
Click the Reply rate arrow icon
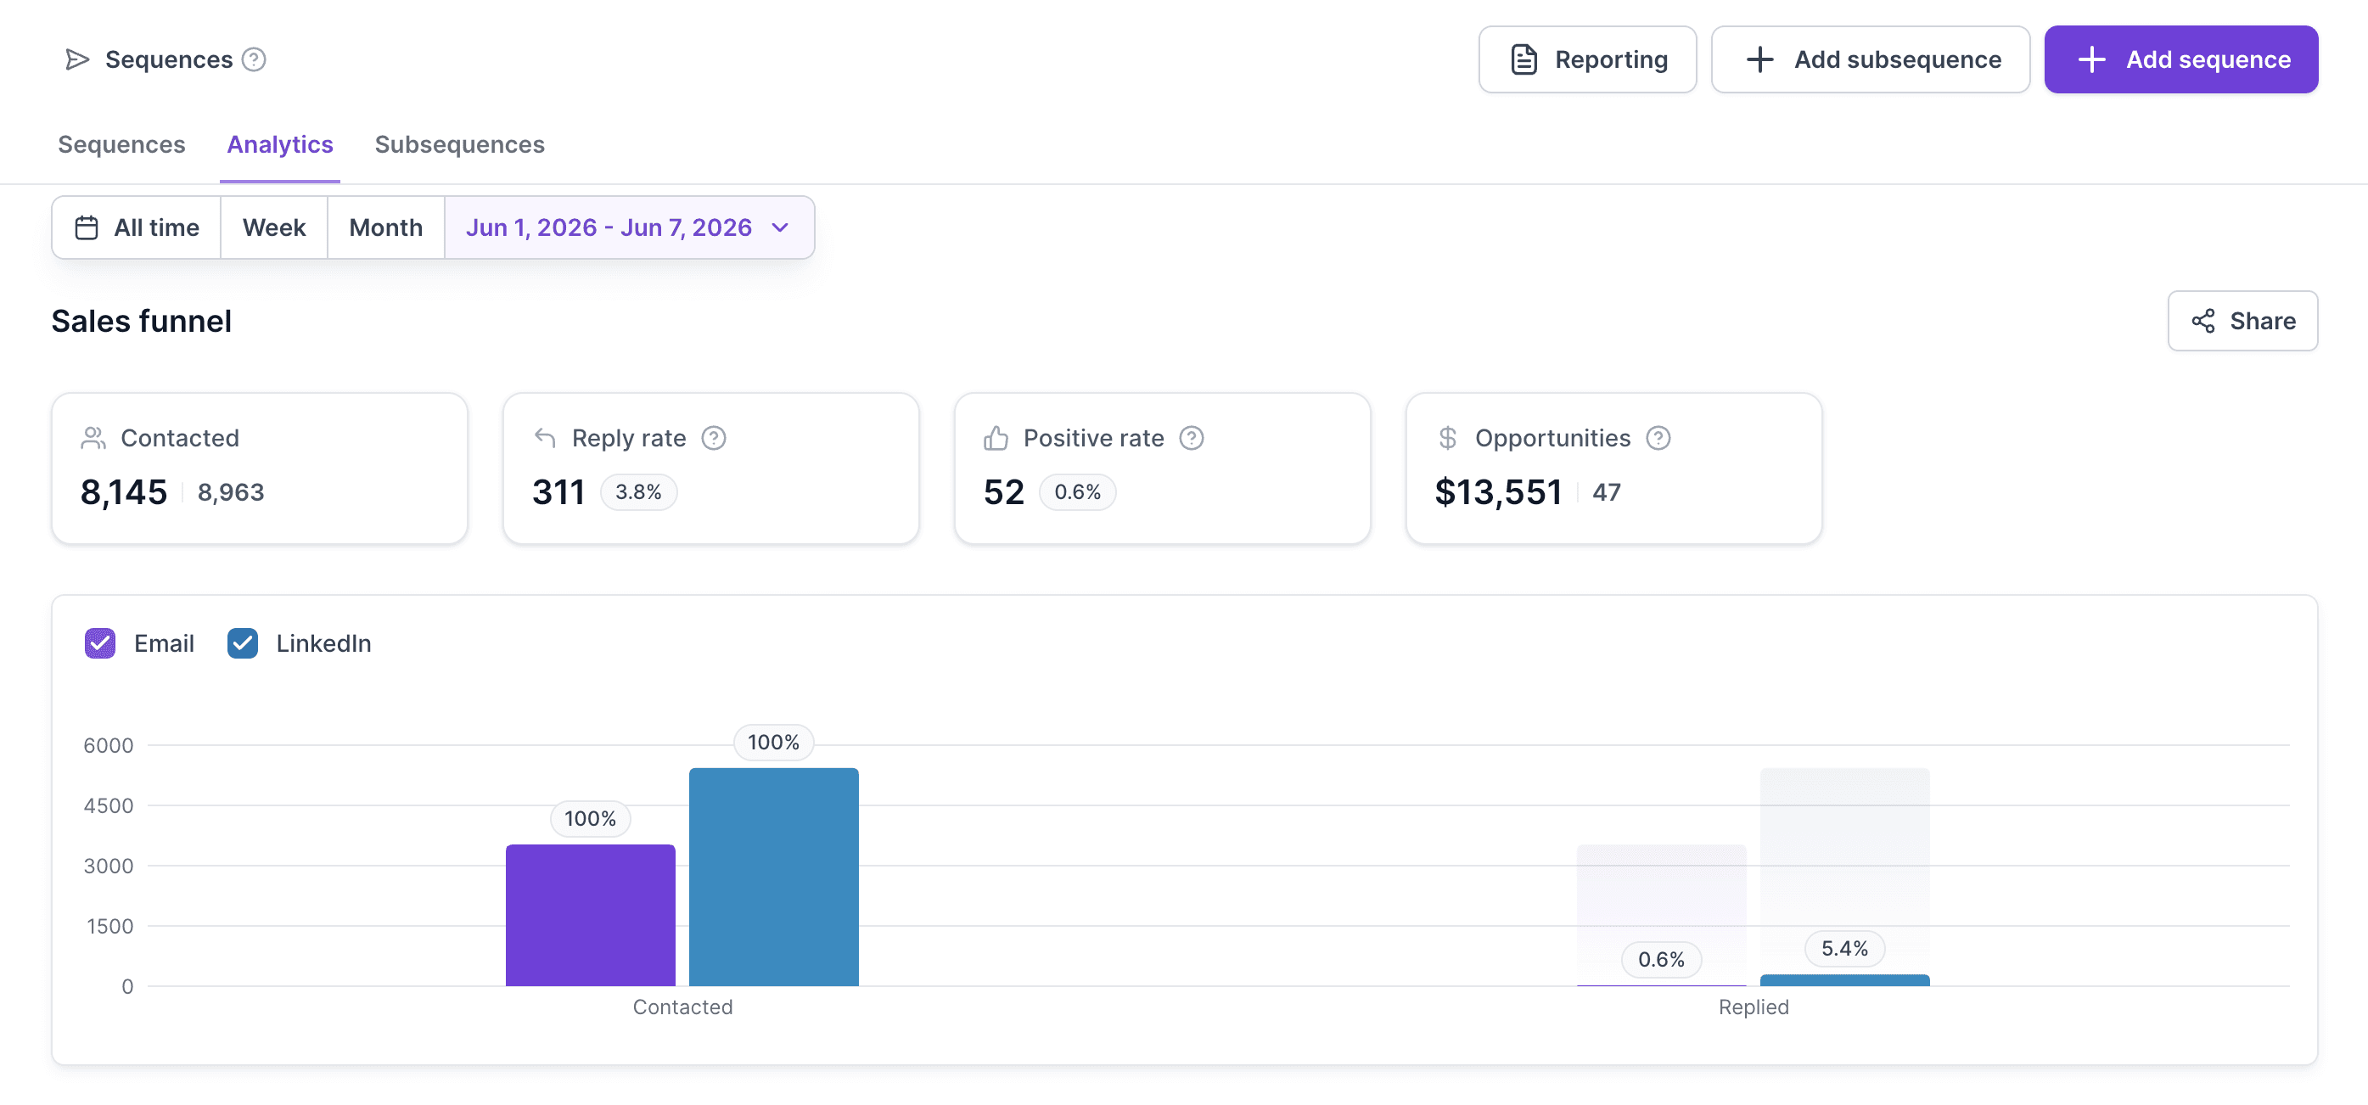pyautogui.click(x=545, y=438)
